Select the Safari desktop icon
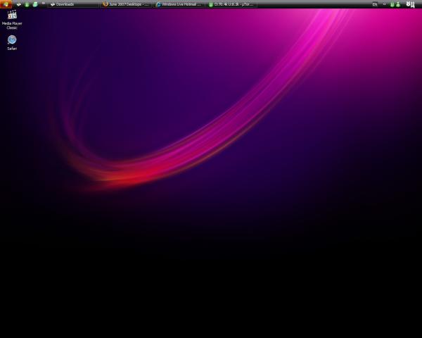The width and height of the screenshot is (422, 338). pos(12,42)
